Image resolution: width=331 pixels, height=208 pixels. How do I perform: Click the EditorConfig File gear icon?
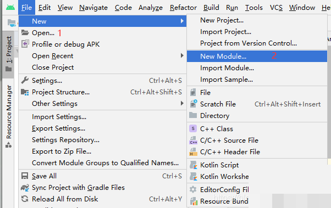point(193,189)
